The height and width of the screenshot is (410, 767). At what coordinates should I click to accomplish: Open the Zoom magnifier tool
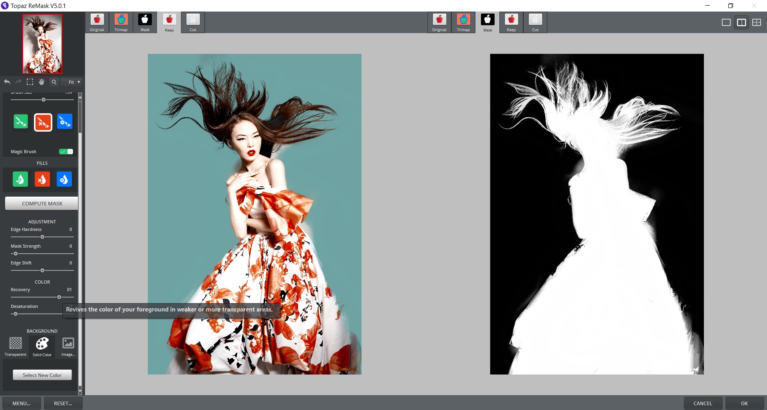pos(54,82)
